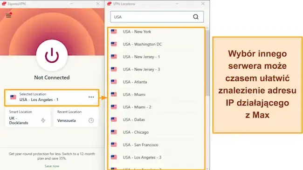
Task: Close the ExpressVPN main window
Action: click(98, 4)
